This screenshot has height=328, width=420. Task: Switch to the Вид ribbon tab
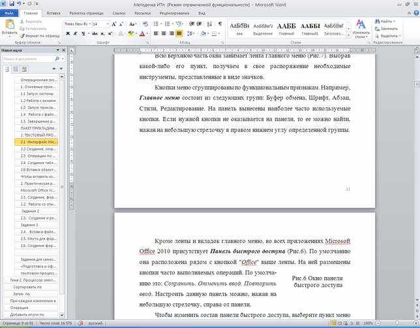[202, 13]
